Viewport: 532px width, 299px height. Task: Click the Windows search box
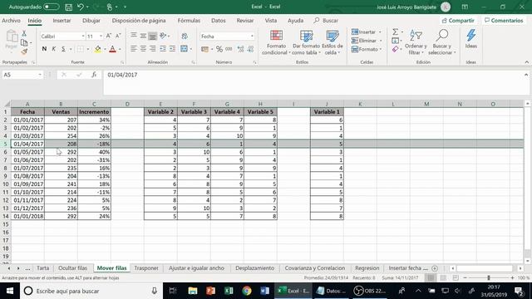91,291
